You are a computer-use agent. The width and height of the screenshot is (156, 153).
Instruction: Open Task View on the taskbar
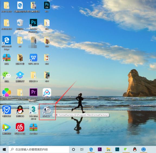pyautogui.click(x=82, y=149)
